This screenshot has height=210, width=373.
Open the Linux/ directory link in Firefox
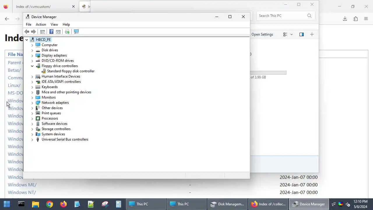click(x=14, y=85)
